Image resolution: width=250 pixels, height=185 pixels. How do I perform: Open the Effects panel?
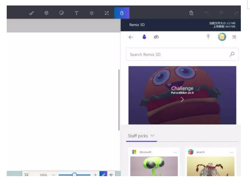[x=91, y=13]
